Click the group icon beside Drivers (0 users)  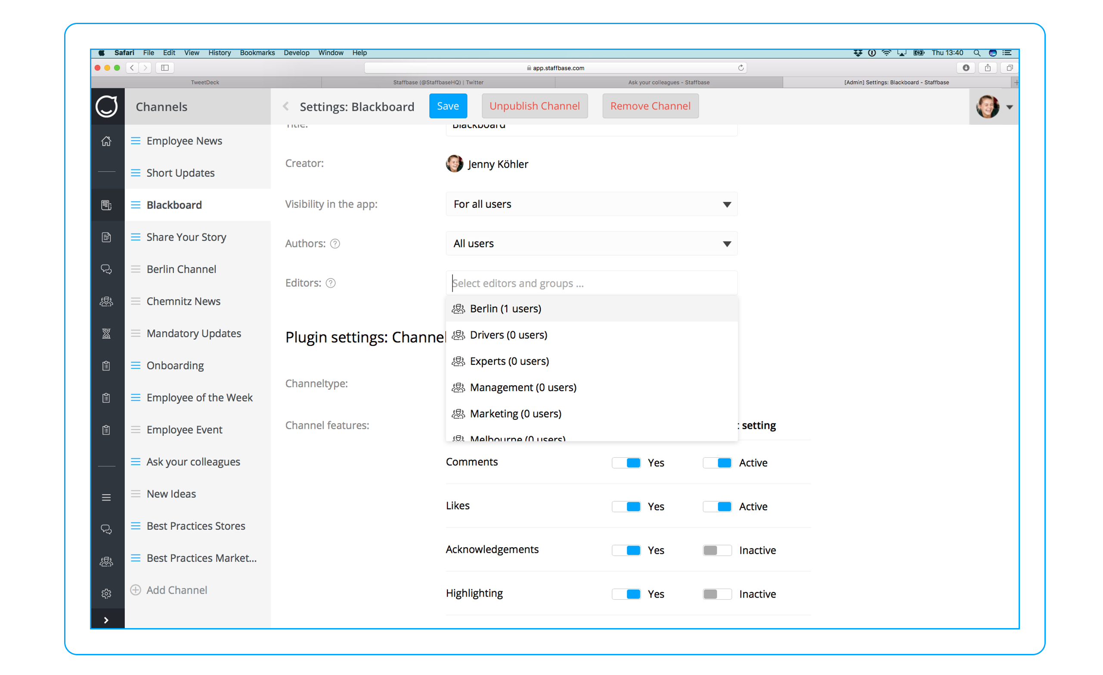point(459,335)
